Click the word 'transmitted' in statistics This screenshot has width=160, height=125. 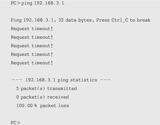pyautogui.click(x=62, y=88)
